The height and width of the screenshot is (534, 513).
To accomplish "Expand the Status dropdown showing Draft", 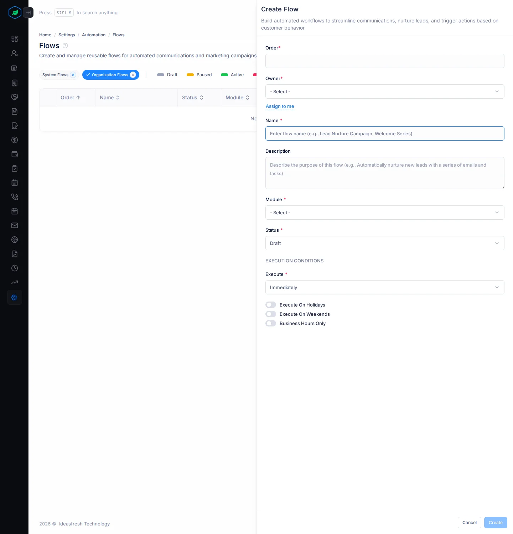I will pos(385,243).
